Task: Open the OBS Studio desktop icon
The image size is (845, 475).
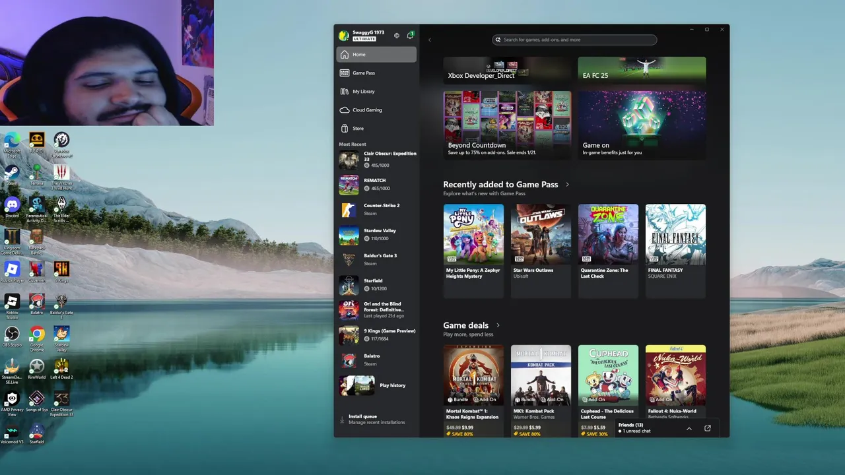Action: click(12, 337)
